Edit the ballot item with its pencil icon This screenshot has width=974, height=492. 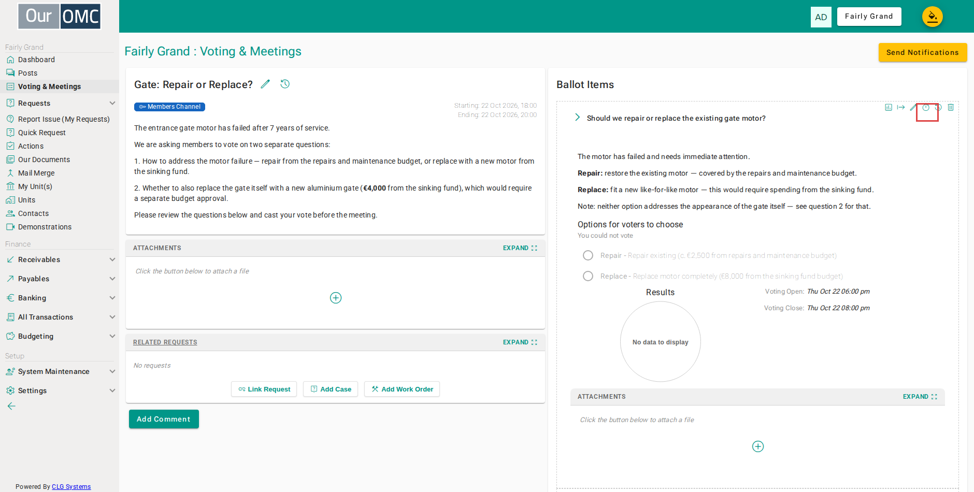pyautogui.click(x=913, y=107)
